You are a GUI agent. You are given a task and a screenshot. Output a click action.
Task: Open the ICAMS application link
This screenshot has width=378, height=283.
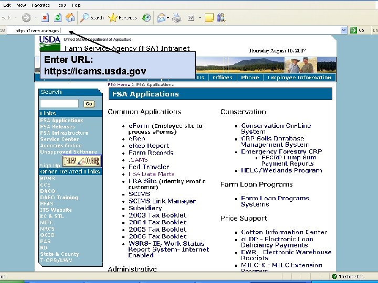(x=138, y=160)
